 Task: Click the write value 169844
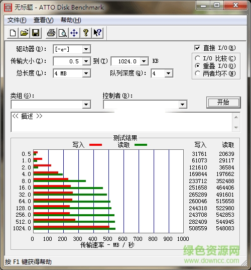198,174
